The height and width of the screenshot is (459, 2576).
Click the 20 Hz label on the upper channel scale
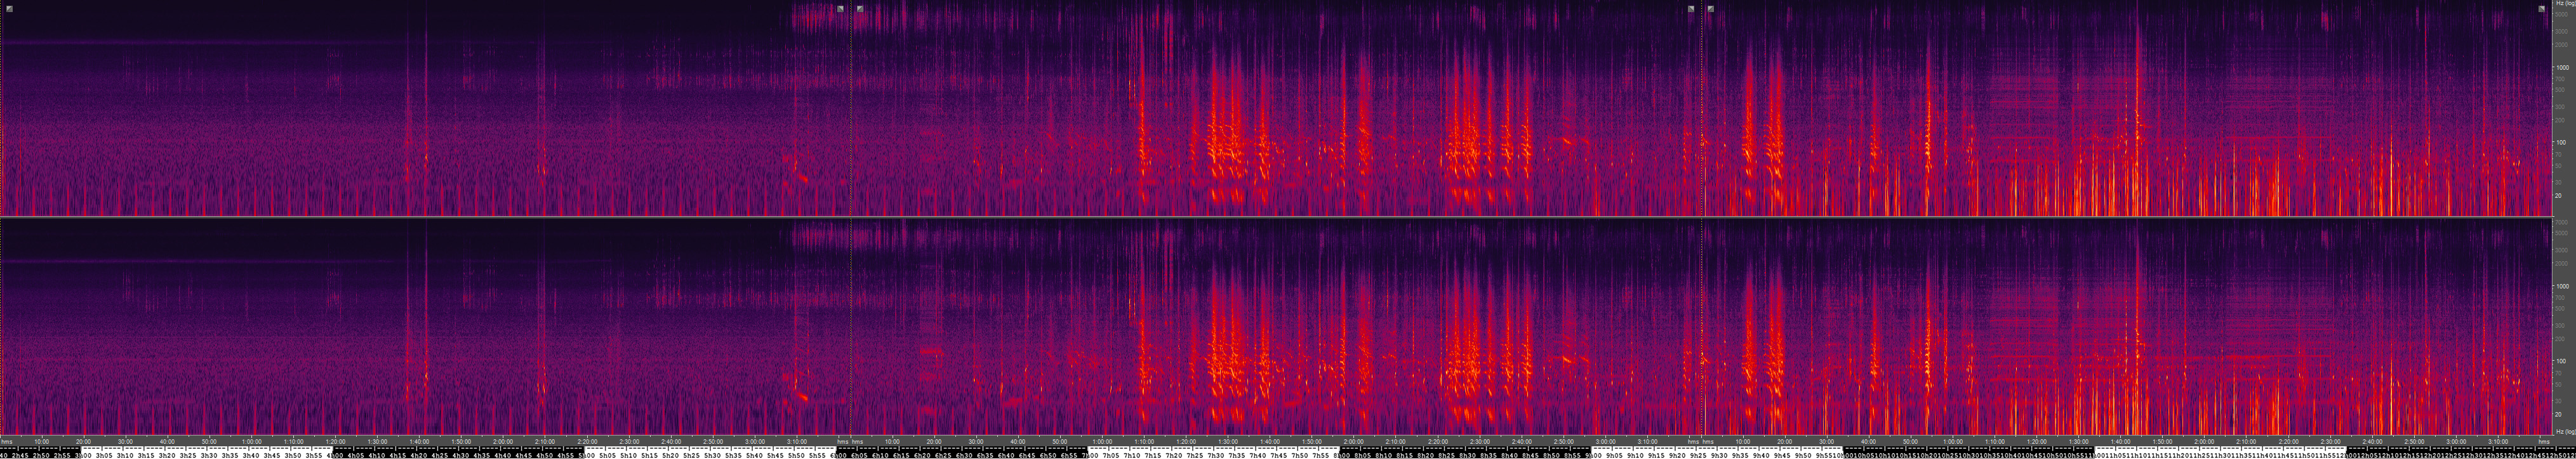click(2558, 195)
